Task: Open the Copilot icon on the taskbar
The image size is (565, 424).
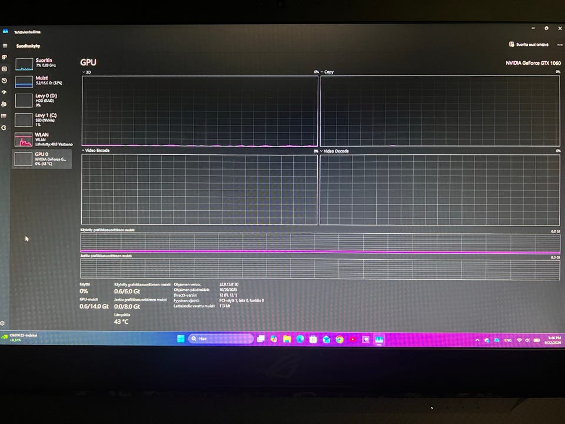Action: (274, 339)
